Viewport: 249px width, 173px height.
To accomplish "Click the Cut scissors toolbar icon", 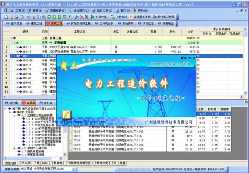I will tap(34, 17).
